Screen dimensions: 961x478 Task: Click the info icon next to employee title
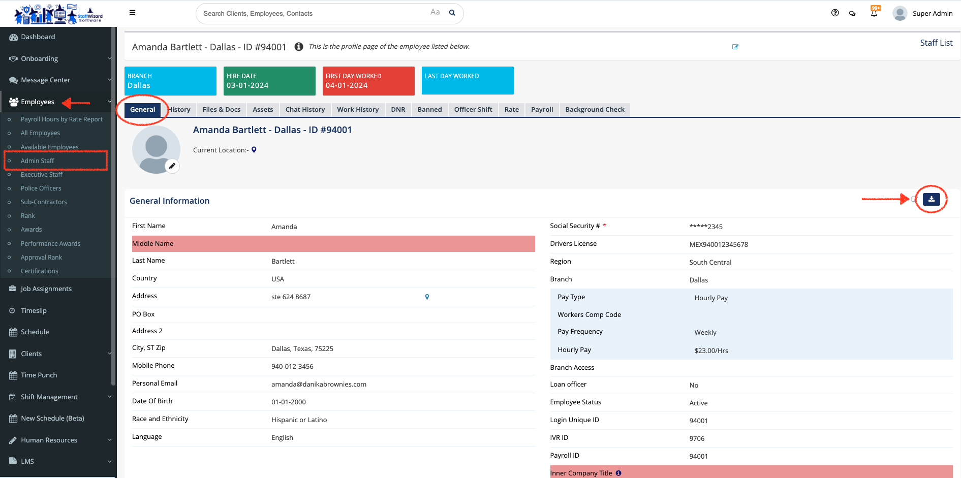point(299,47)
